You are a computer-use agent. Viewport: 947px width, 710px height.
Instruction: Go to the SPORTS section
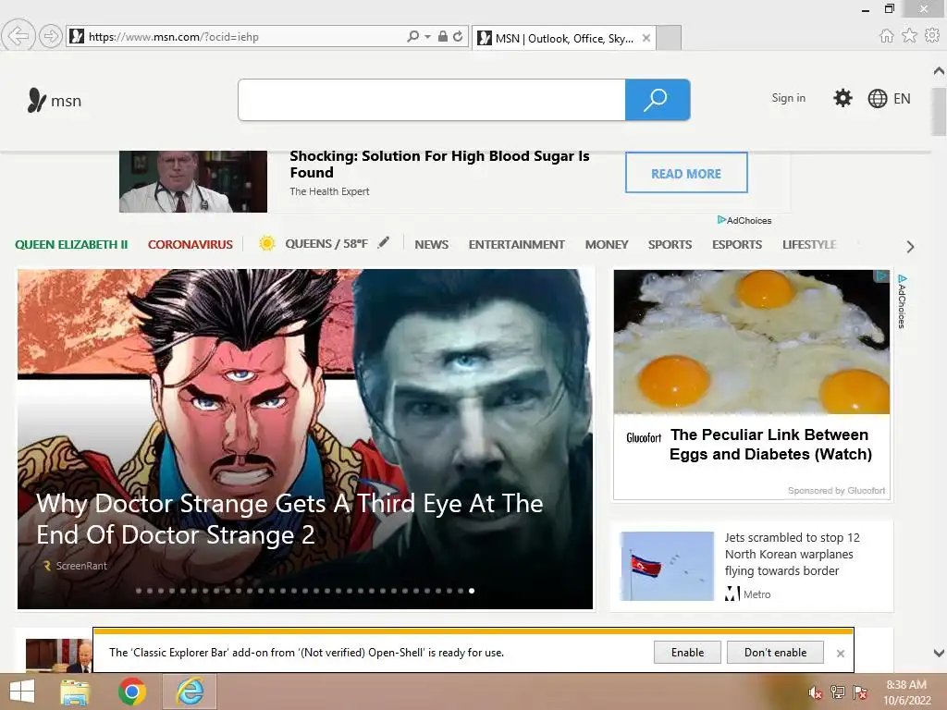(x=670, y=244)
